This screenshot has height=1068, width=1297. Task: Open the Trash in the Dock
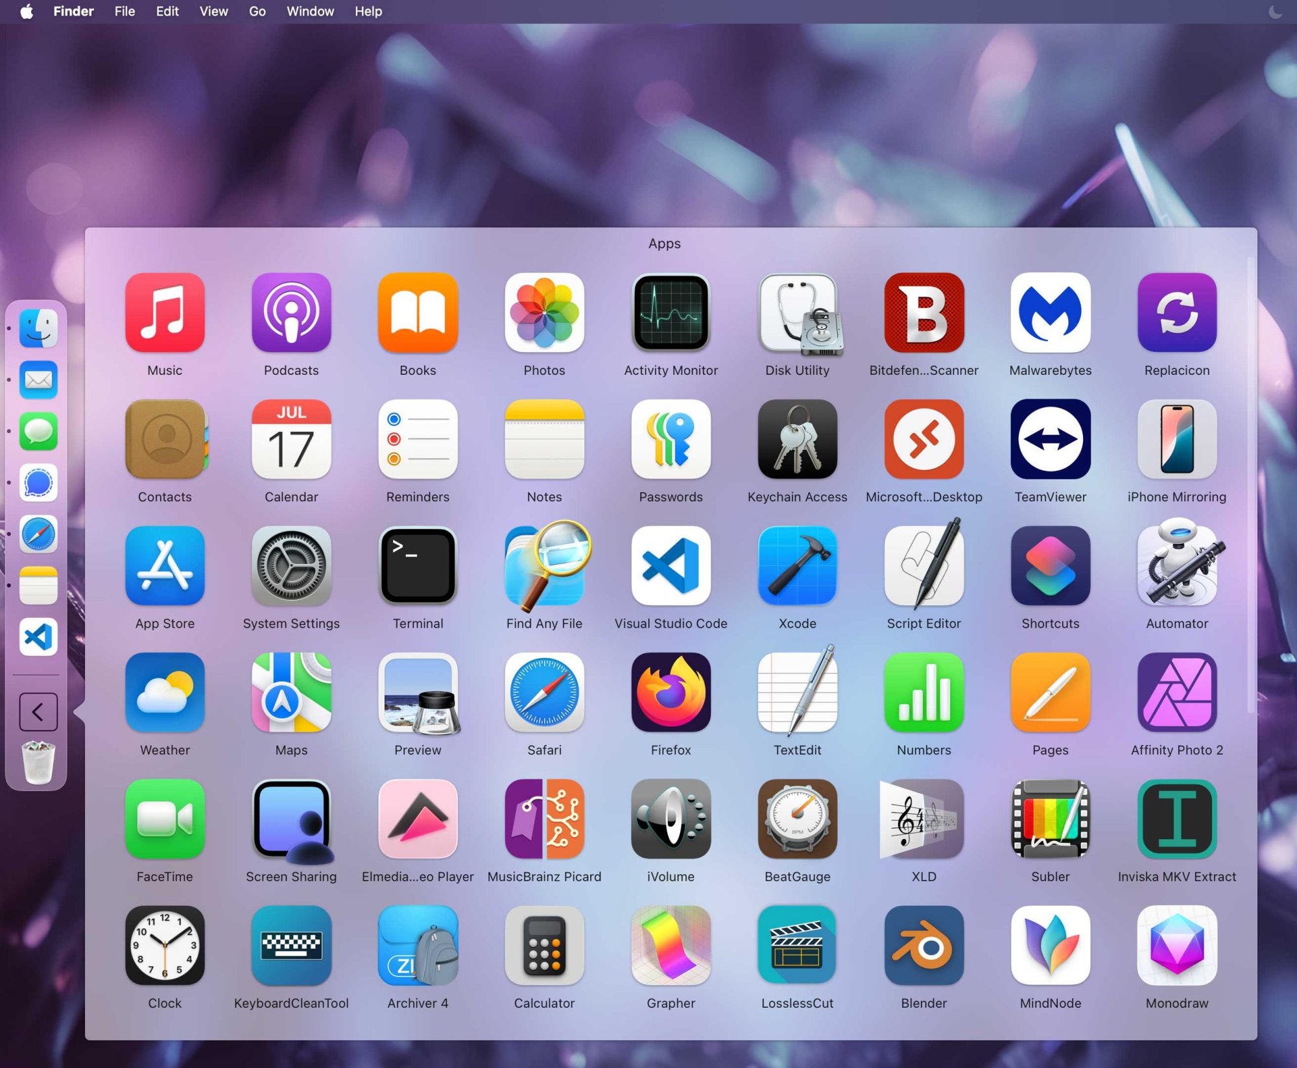pos(38,763)
